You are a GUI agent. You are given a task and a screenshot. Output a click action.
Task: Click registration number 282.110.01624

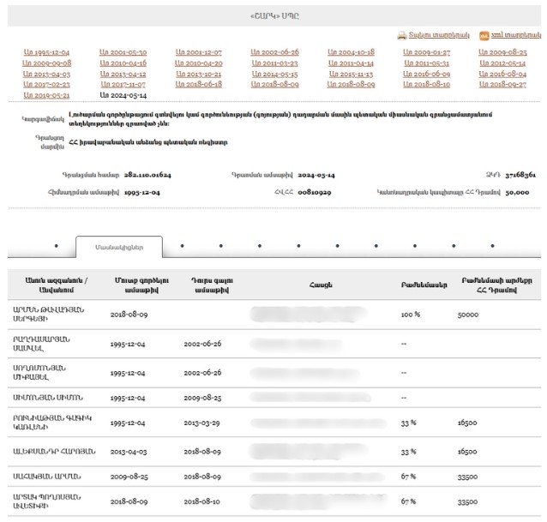(x=147, y=175)
